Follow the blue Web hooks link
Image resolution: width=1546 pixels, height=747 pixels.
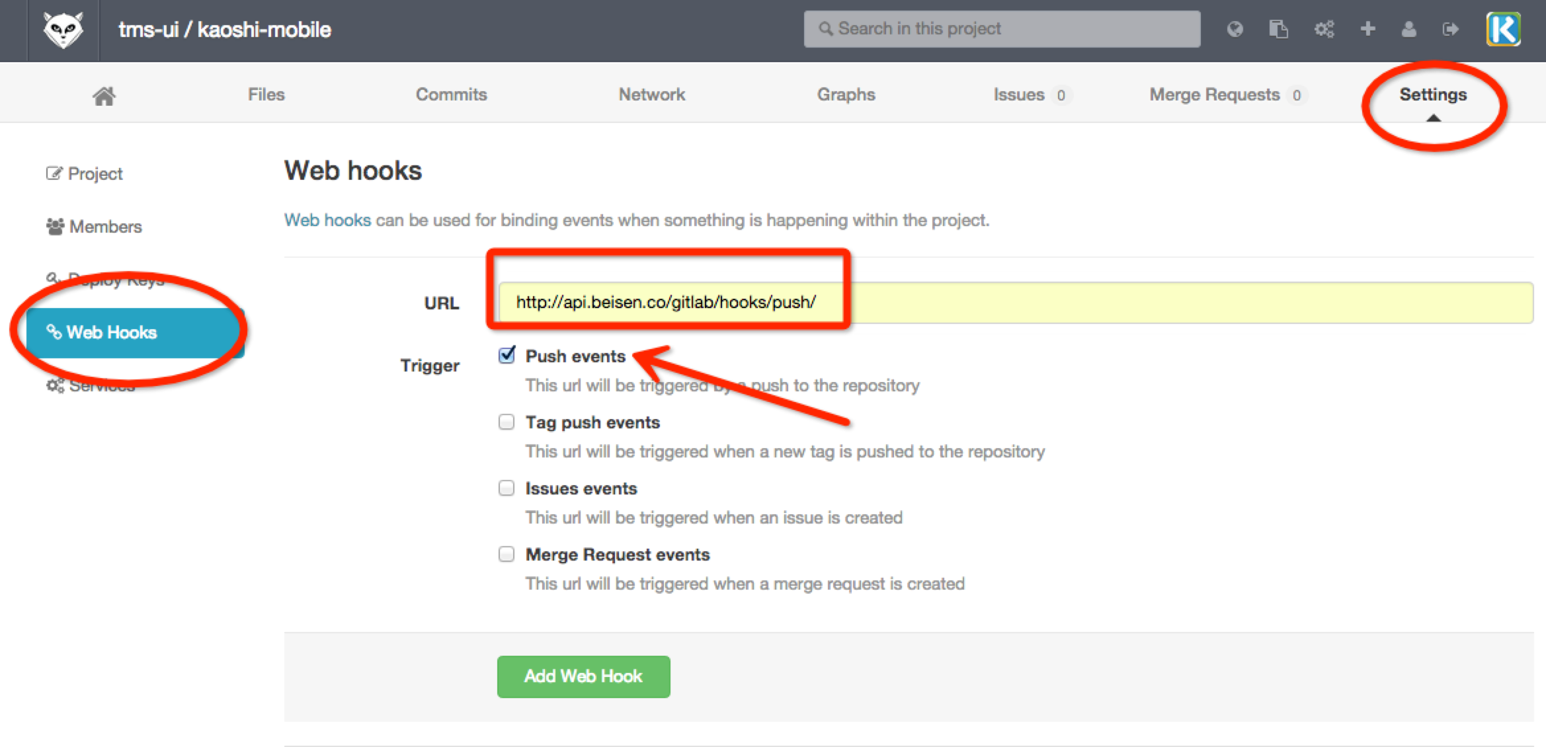pos(327,220)
